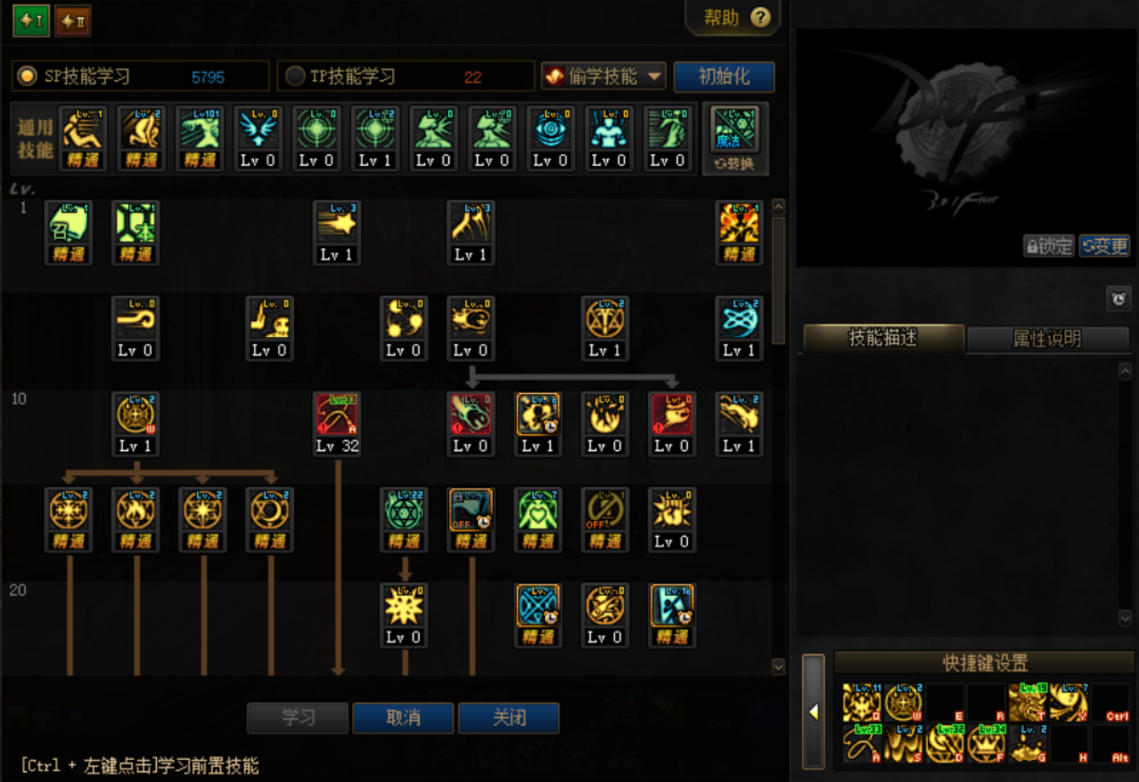The height and width of the screenshot is (782, 1139).
Task: Click the skill tree scroll down arrow
Action: (778, 666)
